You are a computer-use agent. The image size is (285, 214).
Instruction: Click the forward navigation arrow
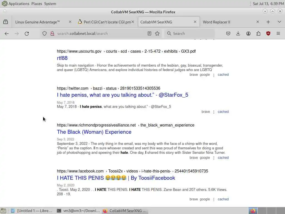pyautogui.click(x=16, y=33)
